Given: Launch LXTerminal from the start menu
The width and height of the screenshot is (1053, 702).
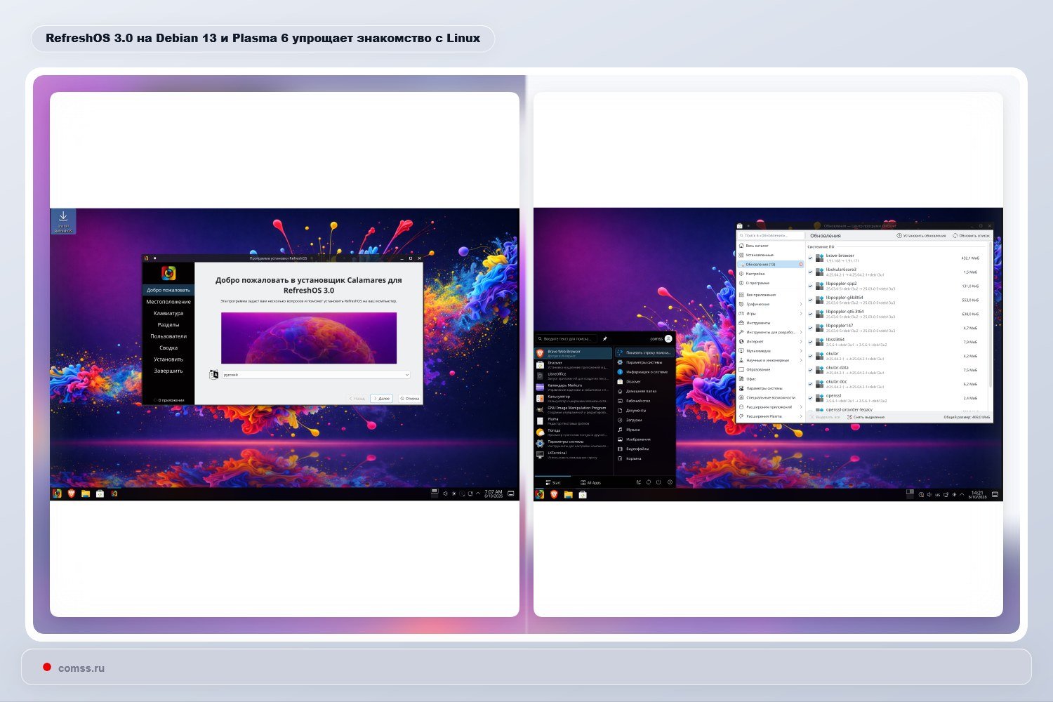Looking at the screenshot, I should (574, 455).
